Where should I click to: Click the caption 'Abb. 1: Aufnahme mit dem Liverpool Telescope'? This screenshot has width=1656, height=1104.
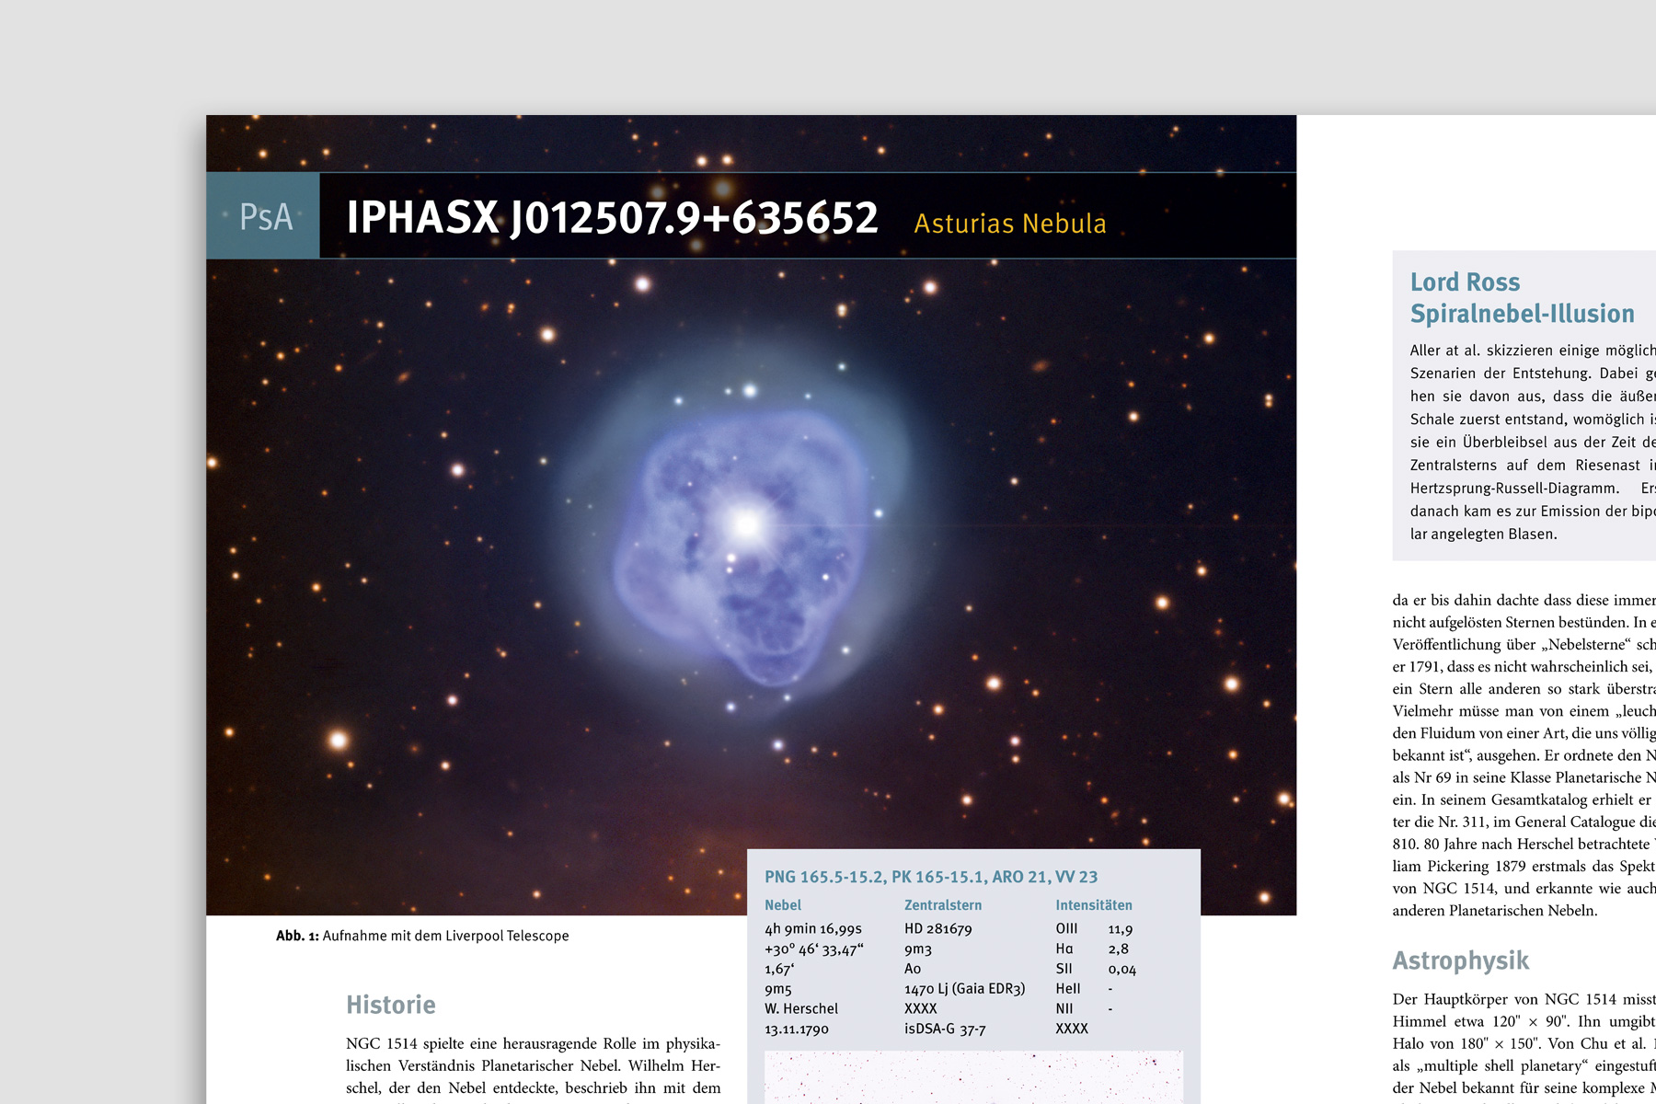pyautogui.click(x=422, y=936)
